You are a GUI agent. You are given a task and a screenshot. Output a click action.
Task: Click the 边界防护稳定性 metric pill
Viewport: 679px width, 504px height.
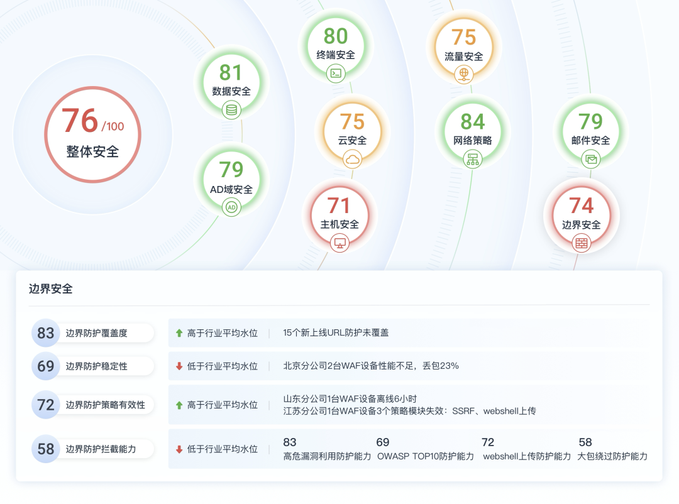coord(93,366)
